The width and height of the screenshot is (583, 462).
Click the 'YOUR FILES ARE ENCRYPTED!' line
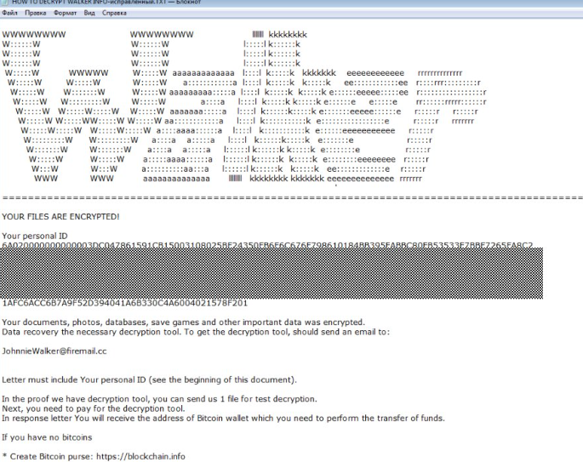(60, 217)
